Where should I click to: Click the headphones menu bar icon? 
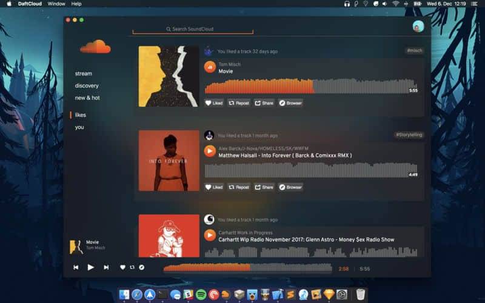[x=347, y=4]
